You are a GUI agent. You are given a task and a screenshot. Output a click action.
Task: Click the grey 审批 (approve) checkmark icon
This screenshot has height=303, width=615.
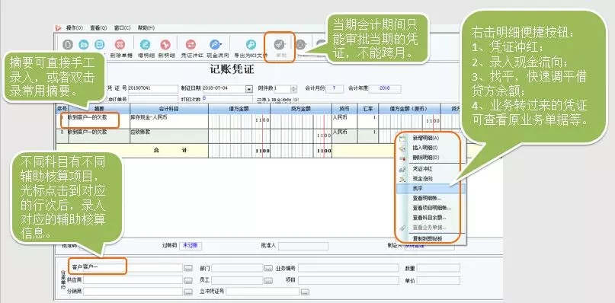pyautogui.click(x=279, y=44)
